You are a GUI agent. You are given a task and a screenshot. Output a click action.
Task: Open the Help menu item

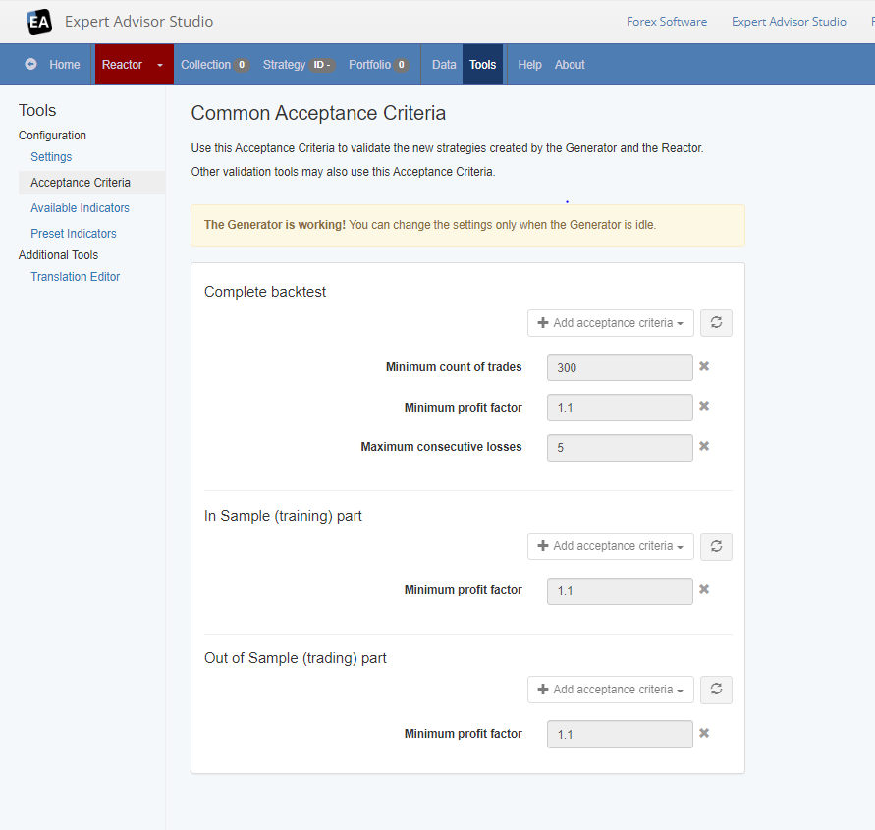(529, 65)
